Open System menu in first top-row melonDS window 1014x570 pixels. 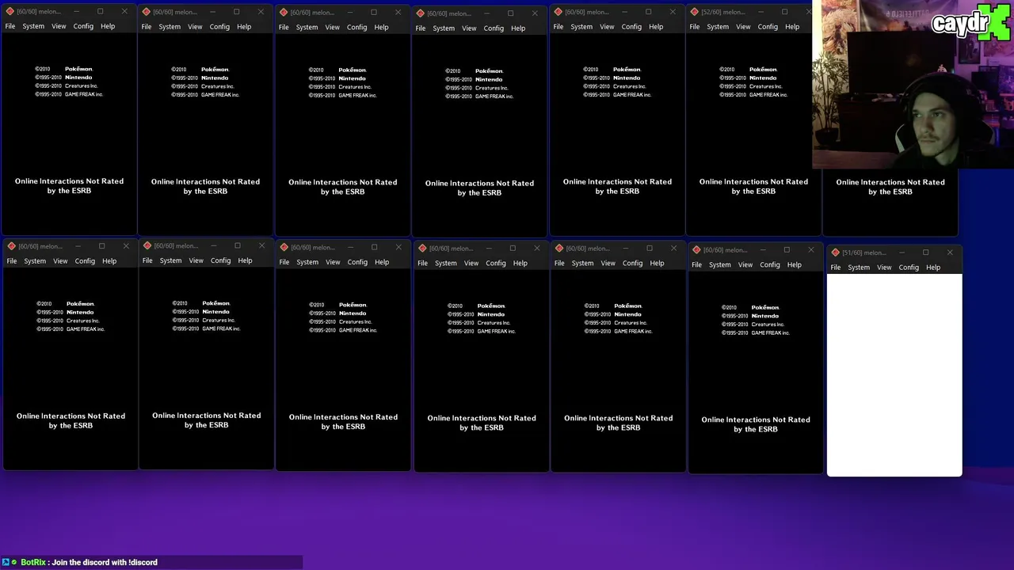coord(33,26)
